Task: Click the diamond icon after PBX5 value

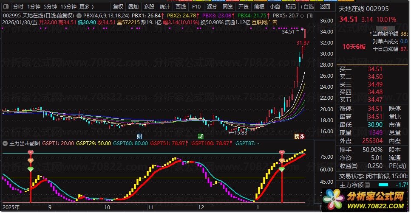Action: tap(302, 16)
